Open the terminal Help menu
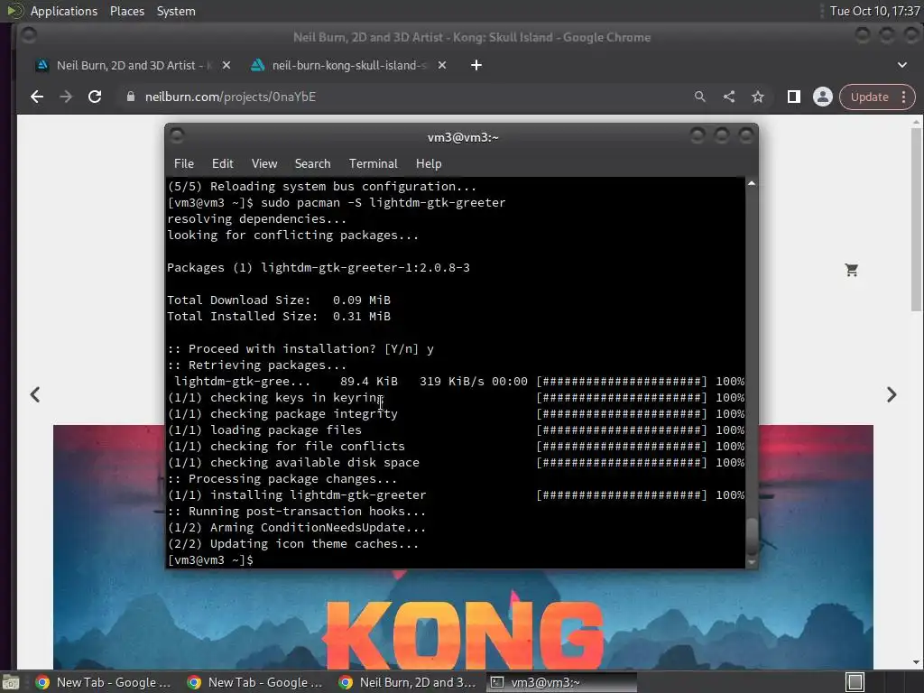Screen dimensions: 924x693 (x=429, y=163)
